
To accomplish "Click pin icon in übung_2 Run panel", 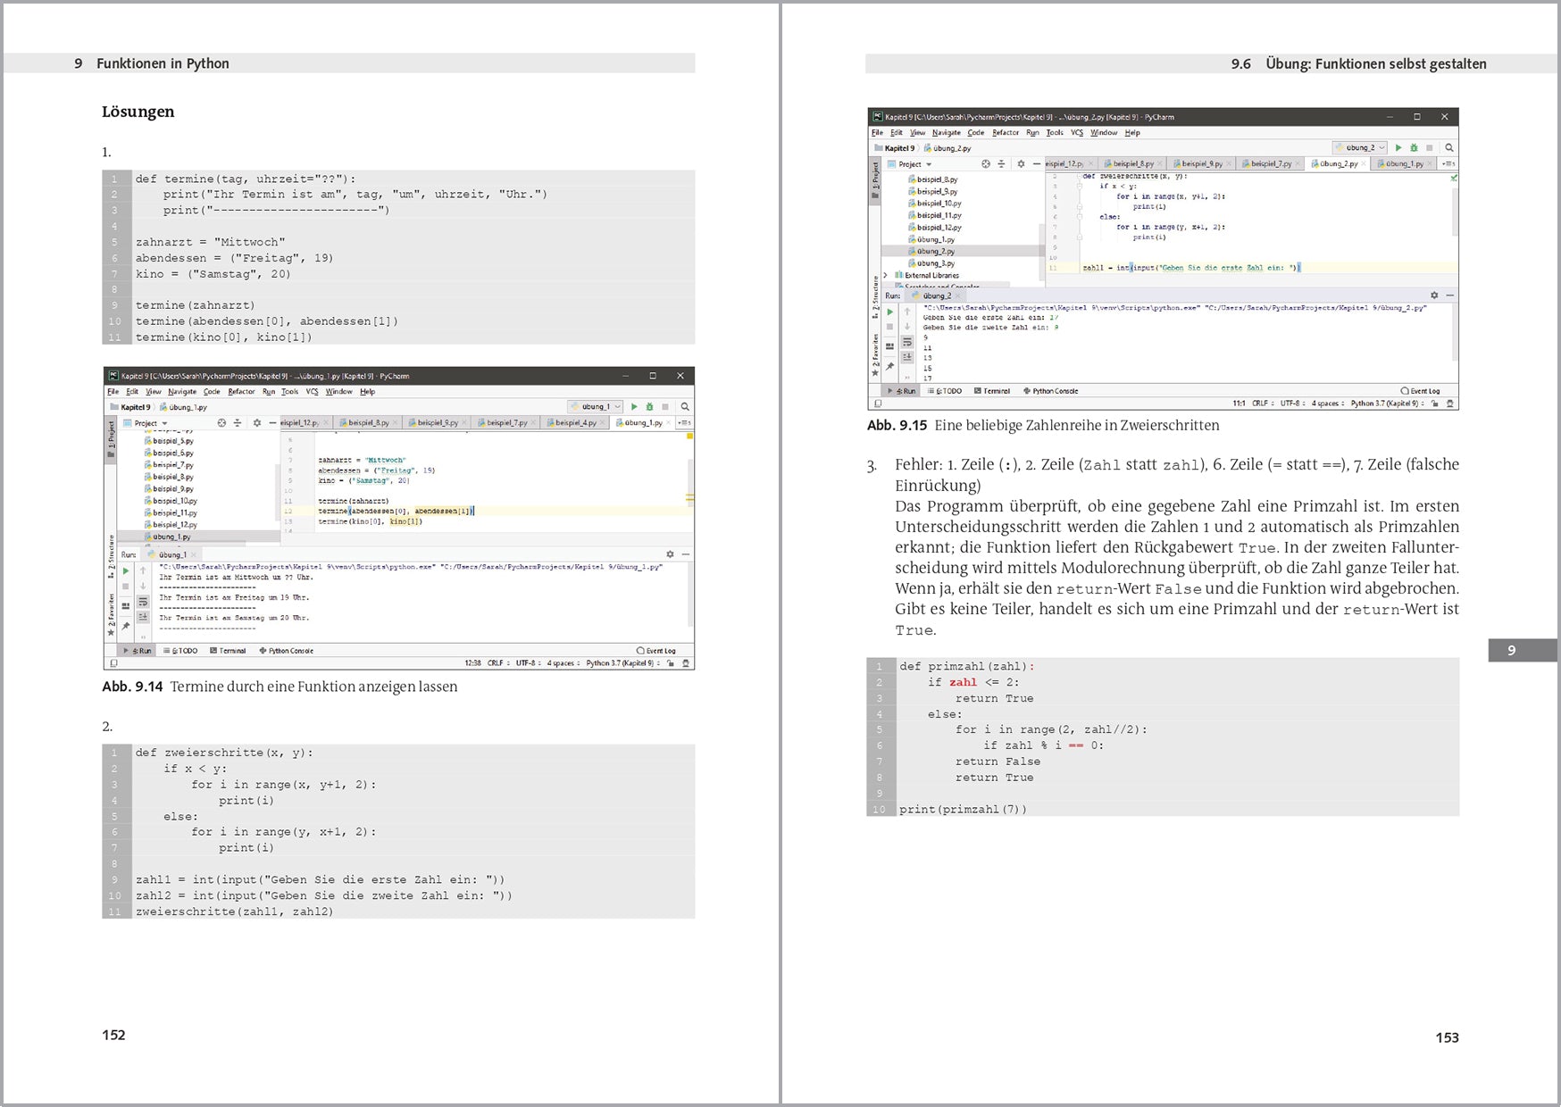I will (889, 367).
